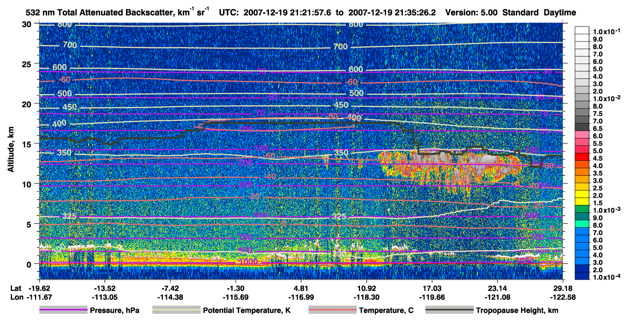The height and width of the screenshot is (321, 625).
Task: Click latitude value -1.30
Action: click(236, 289)
